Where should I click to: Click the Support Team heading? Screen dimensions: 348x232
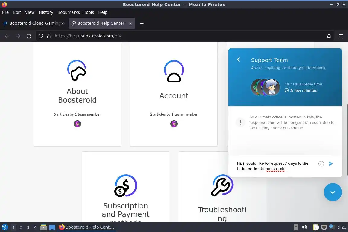click(269, 60)
